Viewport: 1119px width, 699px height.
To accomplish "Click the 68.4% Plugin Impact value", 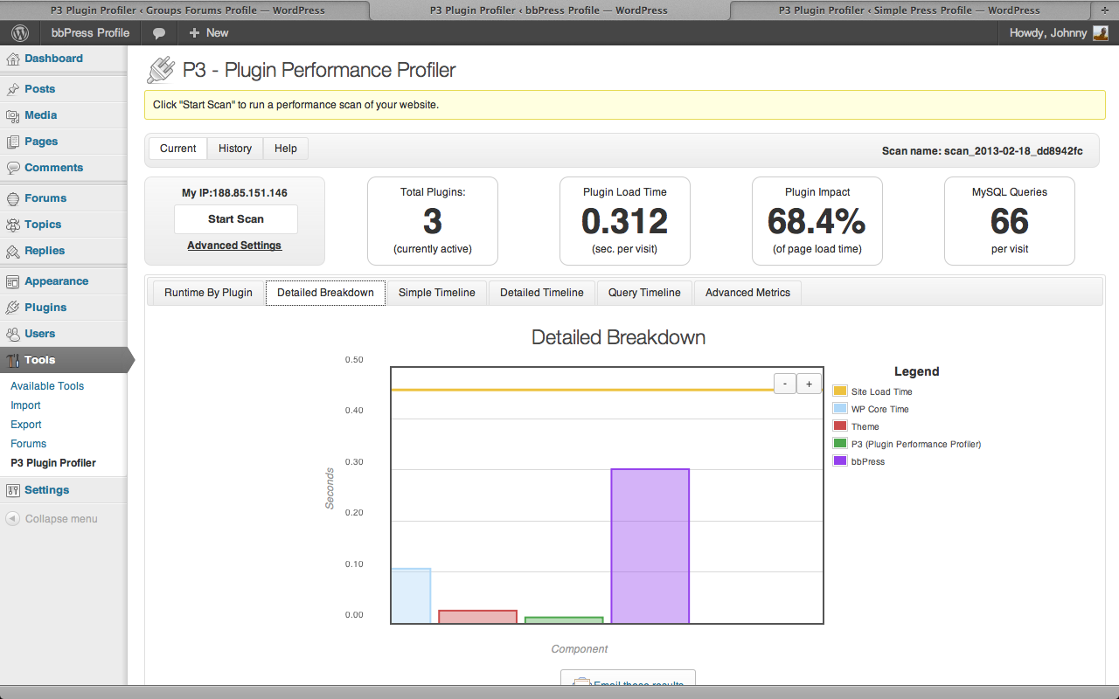I will [x=817, y=222].
